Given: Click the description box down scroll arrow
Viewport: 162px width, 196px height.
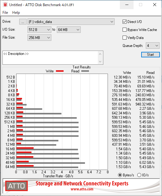Looking at the screenshot, I should pyautogui.click(x=100, y=61).
